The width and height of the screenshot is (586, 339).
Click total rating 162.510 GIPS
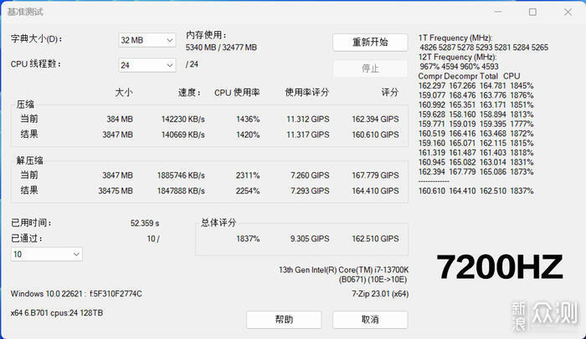click(375, 239)
